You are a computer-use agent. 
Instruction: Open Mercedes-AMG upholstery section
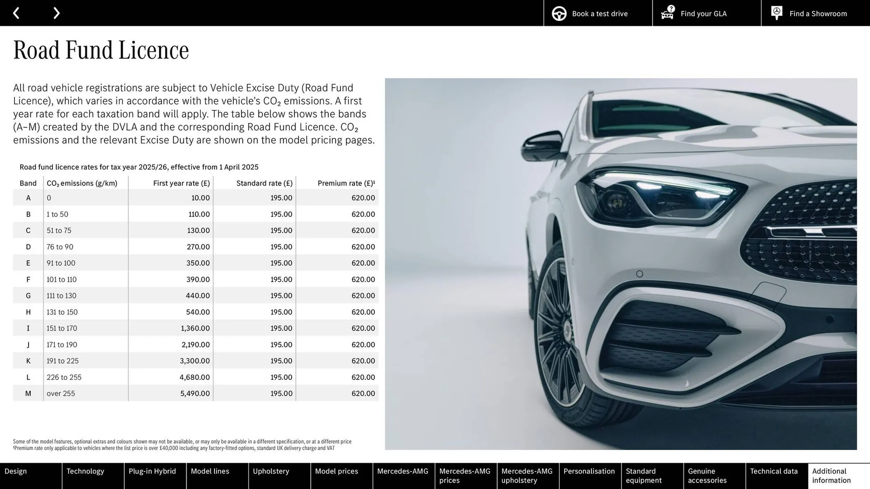[527, 475]
